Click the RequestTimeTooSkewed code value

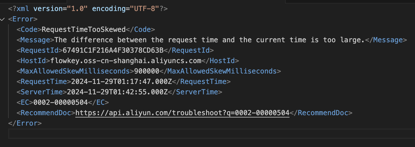pyautogui.click(x=84, y=30)
